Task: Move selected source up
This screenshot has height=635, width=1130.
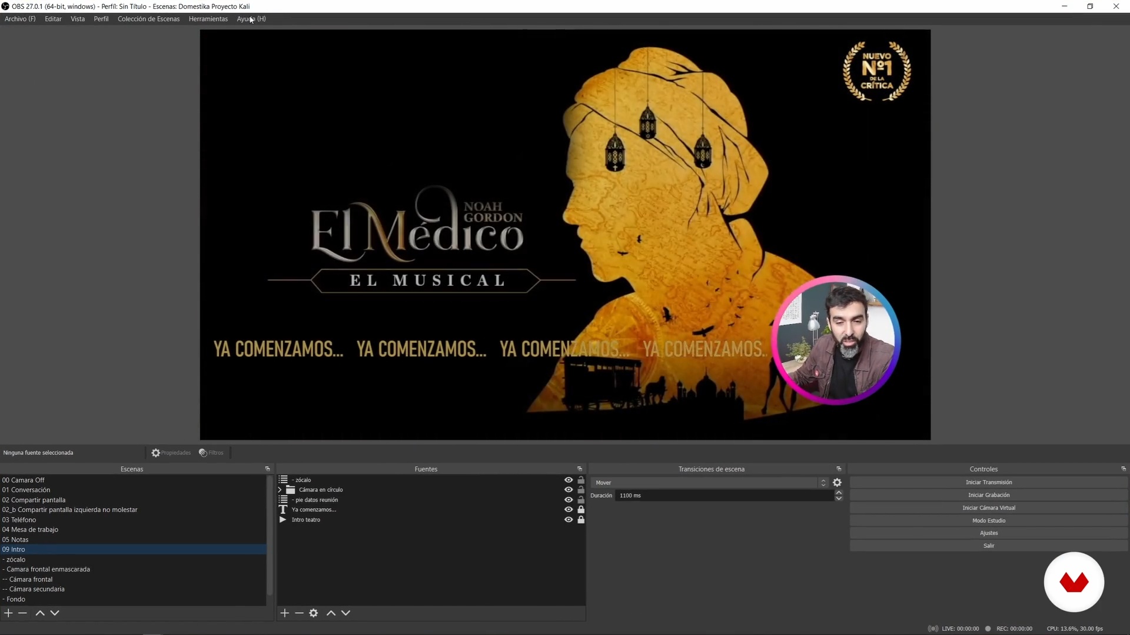Action: (331, 613)
